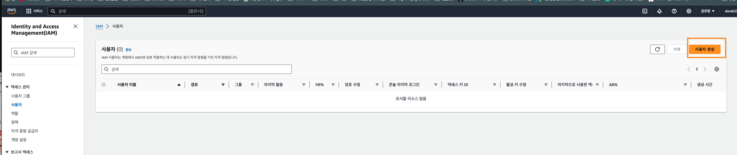Click the 표시할 리소스 없음 message
Viewport: 737px width, 155px height.
click(411, 99)
